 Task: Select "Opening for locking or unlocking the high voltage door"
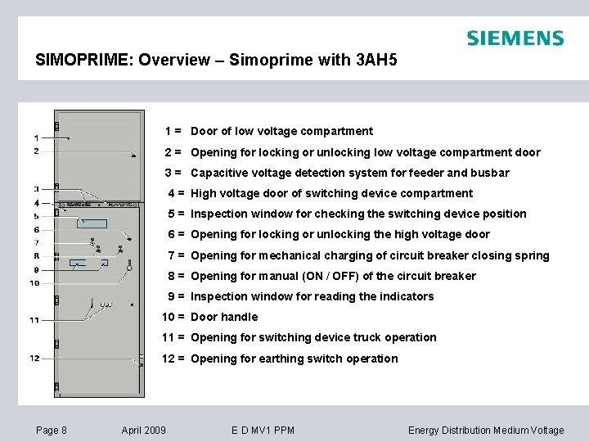340,235
